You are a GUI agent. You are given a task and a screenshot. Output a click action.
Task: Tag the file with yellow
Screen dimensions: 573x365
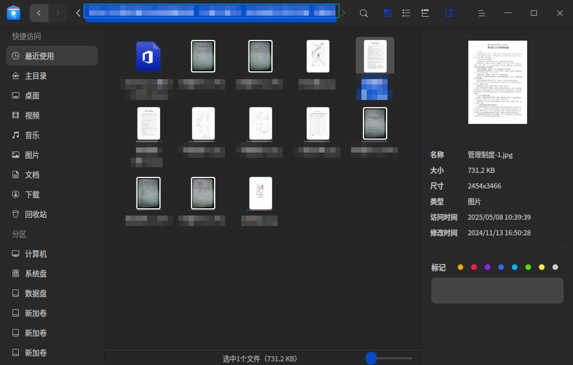click(x=542, y=267)
